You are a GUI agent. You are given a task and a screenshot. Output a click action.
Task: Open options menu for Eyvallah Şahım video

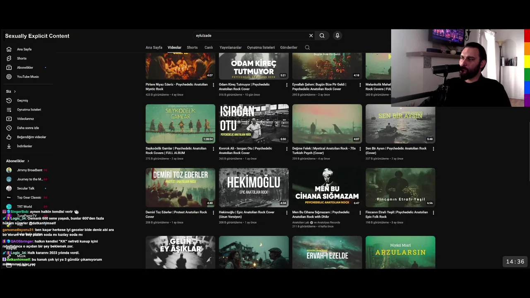coord(360,85)
